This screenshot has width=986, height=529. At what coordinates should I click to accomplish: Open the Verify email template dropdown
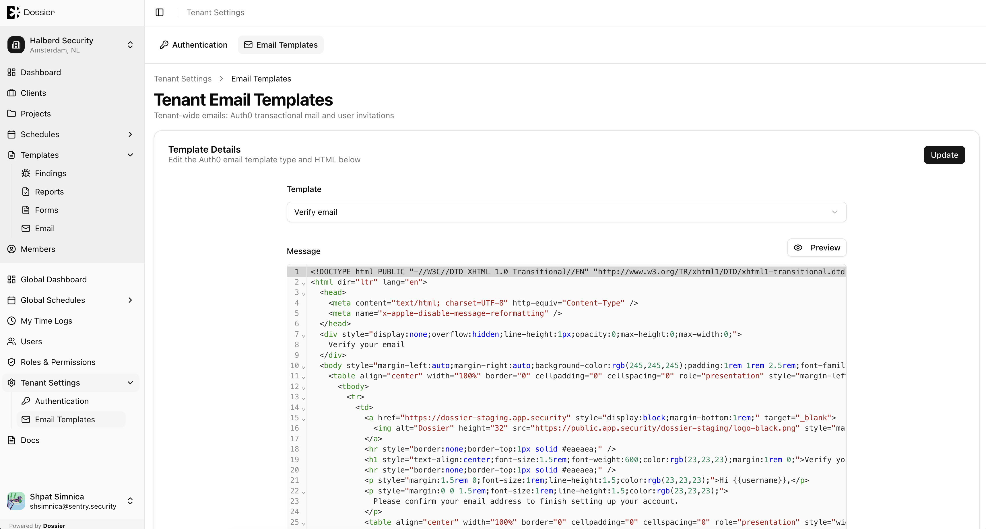pos(566,212)
